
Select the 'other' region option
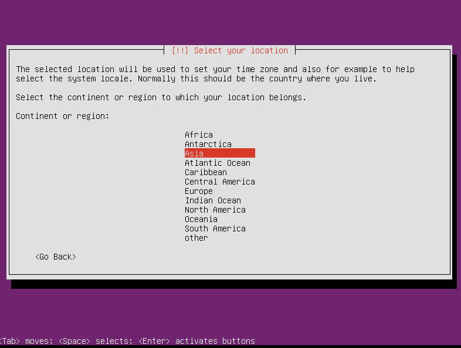(x=196, y=238)
